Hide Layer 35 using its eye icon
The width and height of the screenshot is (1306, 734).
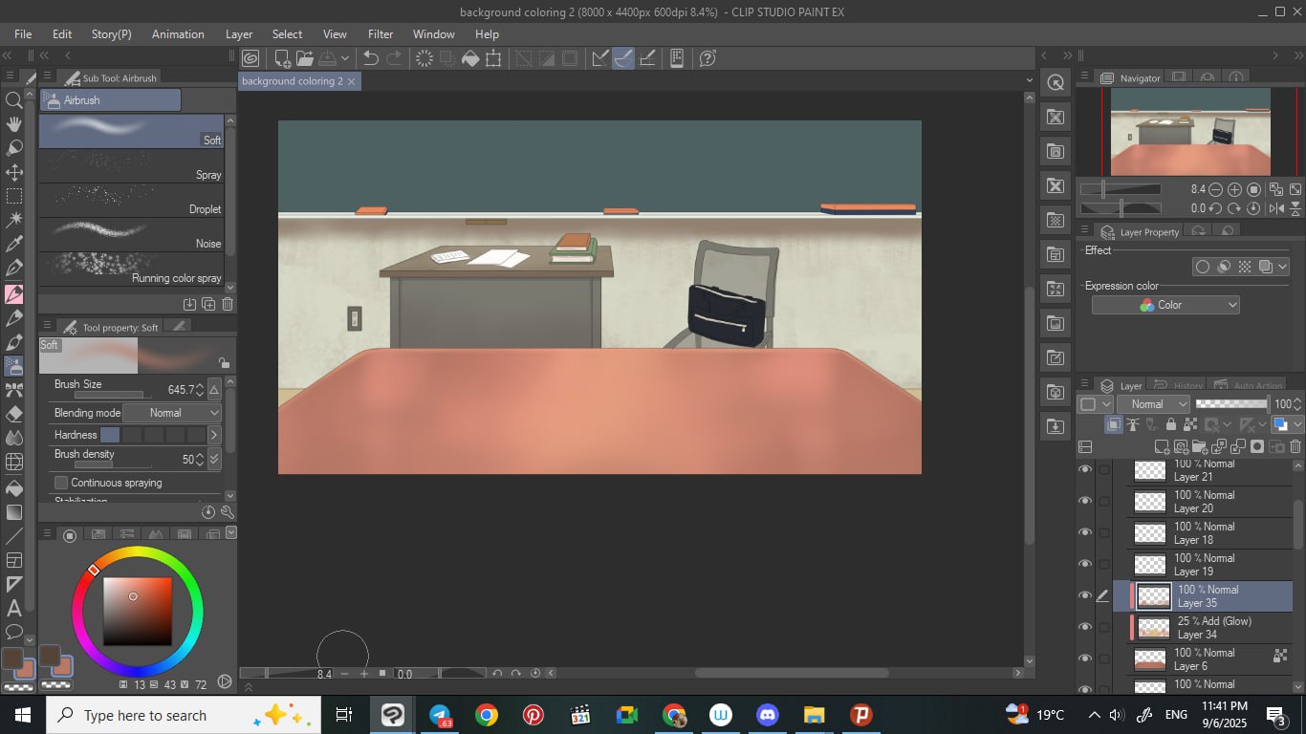tap(1084, 595)
